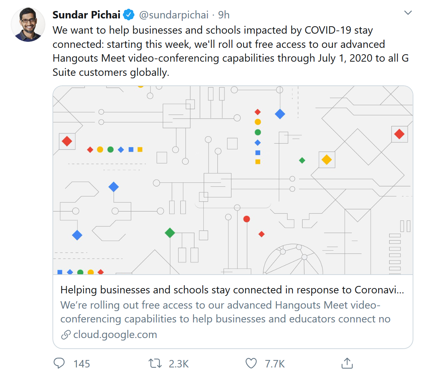Open the tweet's 9h timestamp
Viewport: 424px width, 377px height.
224,15
